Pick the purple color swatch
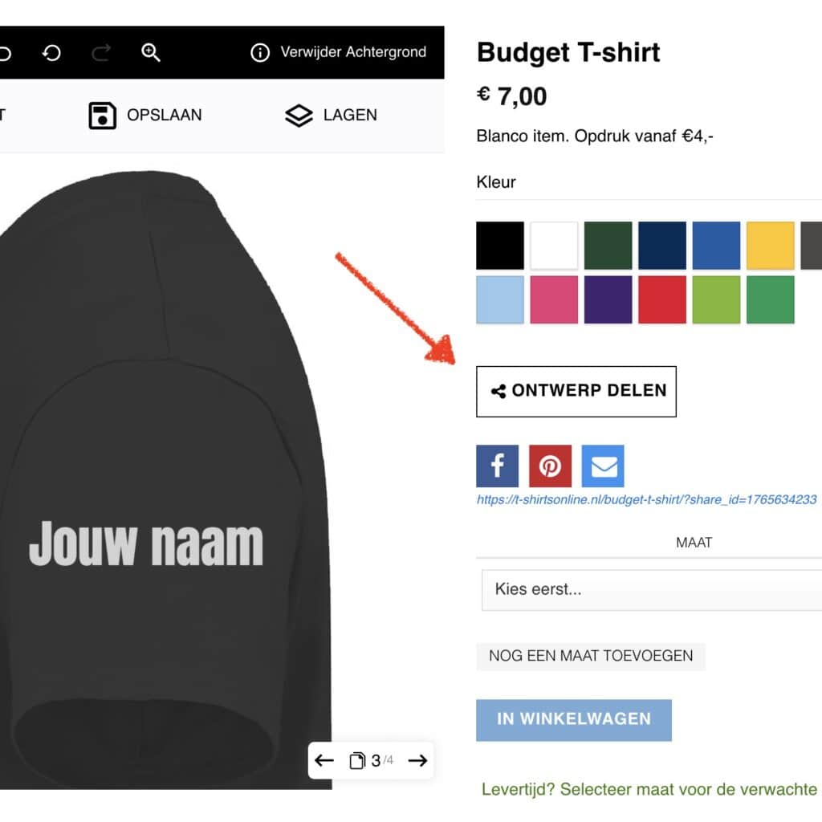The image size is (822, 822). coord(608,299)
